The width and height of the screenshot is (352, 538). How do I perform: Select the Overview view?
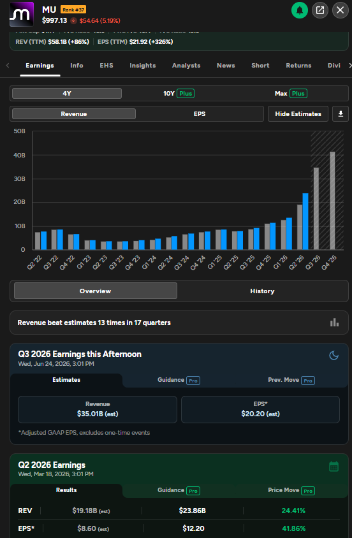tap(96, 291)
